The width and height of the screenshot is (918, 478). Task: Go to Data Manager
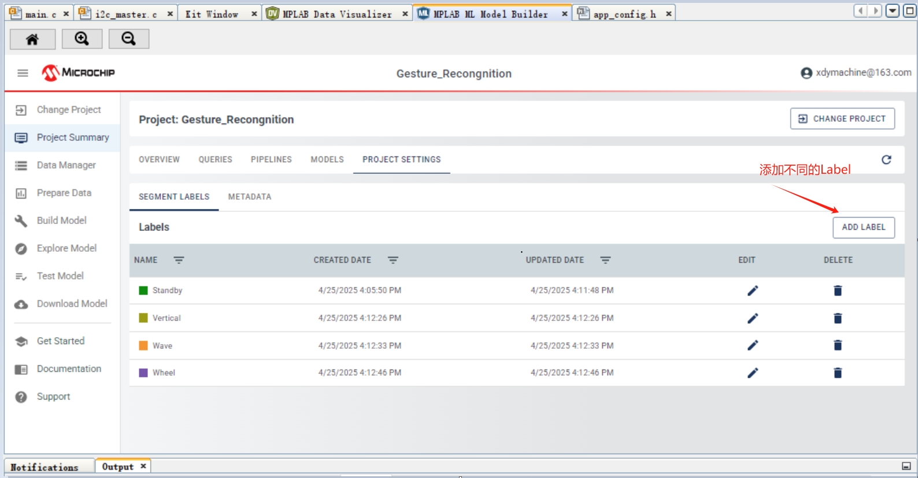[62, 165]
